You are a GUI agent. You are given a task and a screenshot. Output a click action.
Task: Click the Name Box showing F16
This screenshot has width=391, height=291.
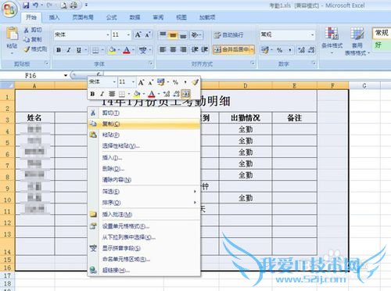(30, 76)
